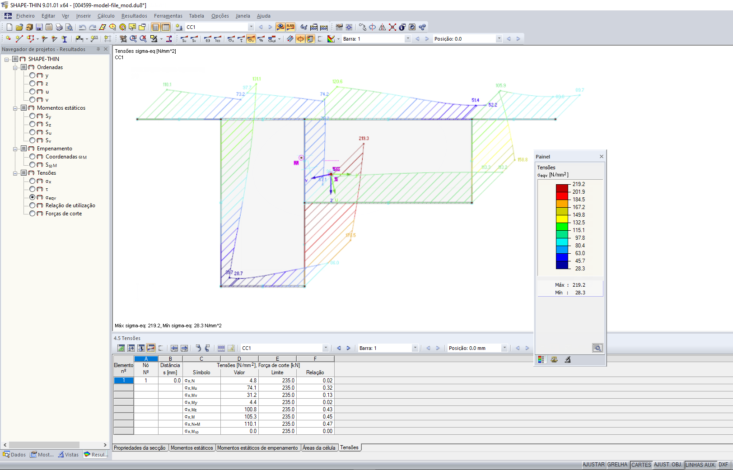This screenshot has height=470, width=733.
Task: Select the Coordenadas ωM radio button
Action: point(33,157)
